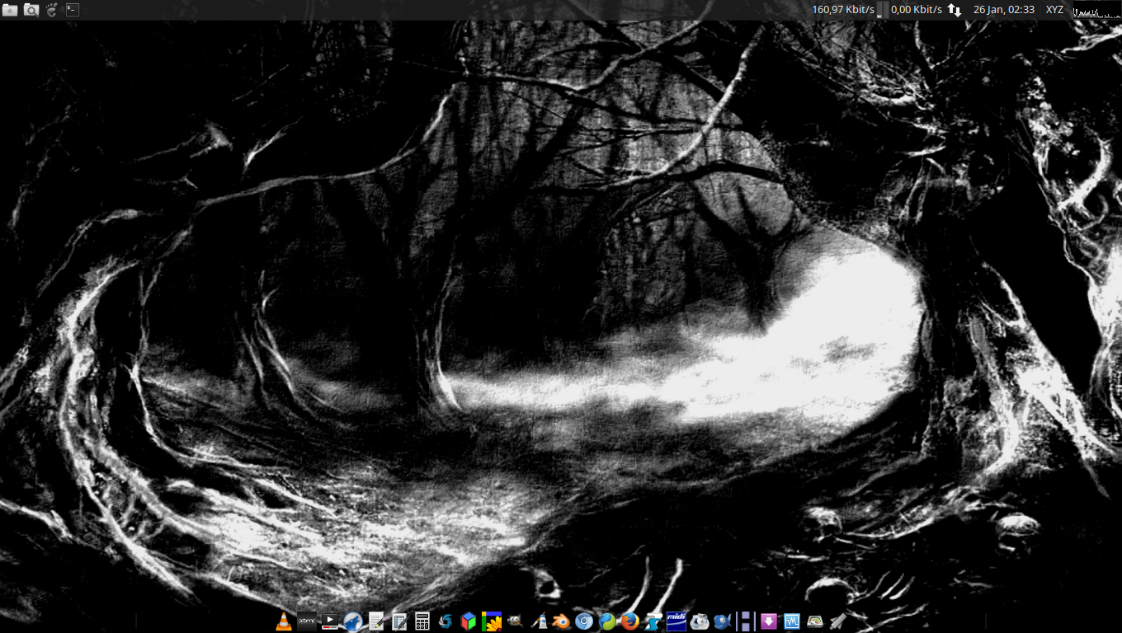Open Blender from the dock

click(561, 621)
